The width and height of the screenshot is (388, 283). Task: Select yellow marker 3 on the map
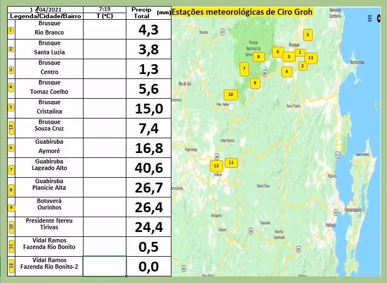click(307, 35)
